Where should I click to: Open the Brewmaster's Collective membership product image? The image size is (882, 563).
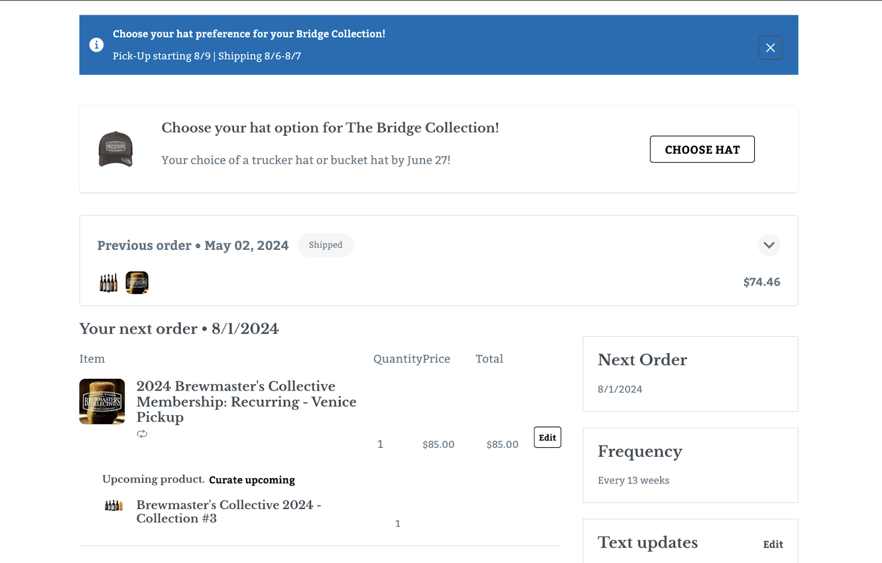pos(102,401)
